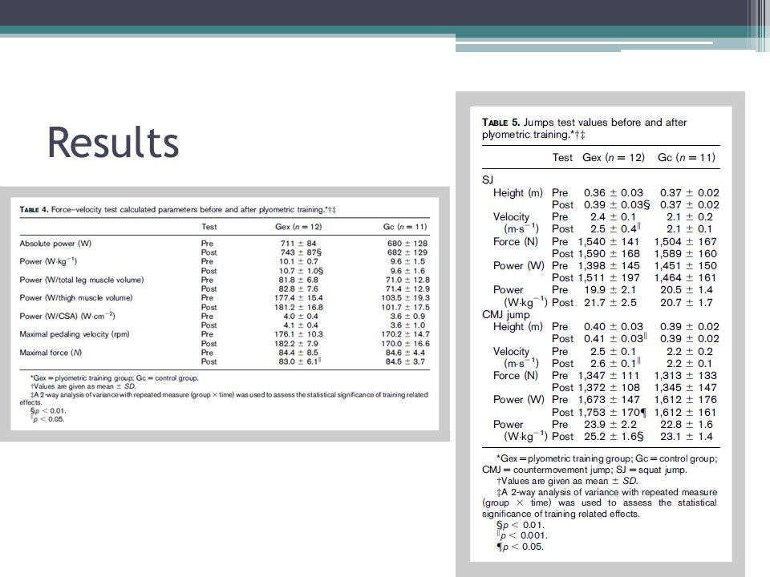
Task: Select the "Absolute power (W)" row label
Action: [x=55, y=244]
